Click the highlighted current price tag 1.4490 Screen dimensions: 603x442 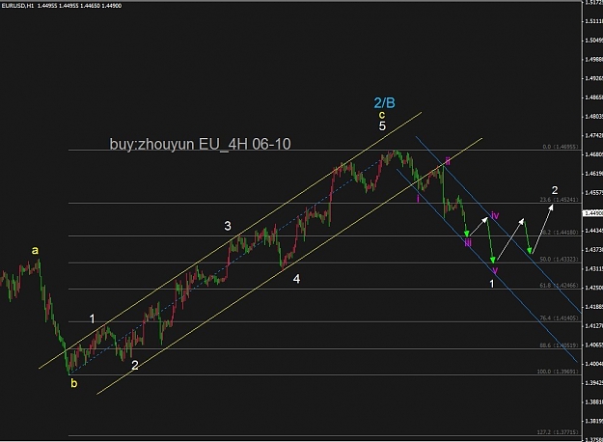tap(593, 212)
